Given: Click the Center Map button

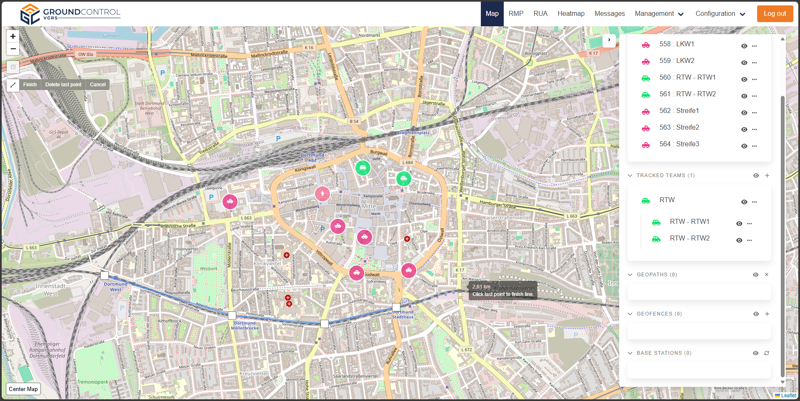Looking at the screenshot, I should click(x=23, y=389).
